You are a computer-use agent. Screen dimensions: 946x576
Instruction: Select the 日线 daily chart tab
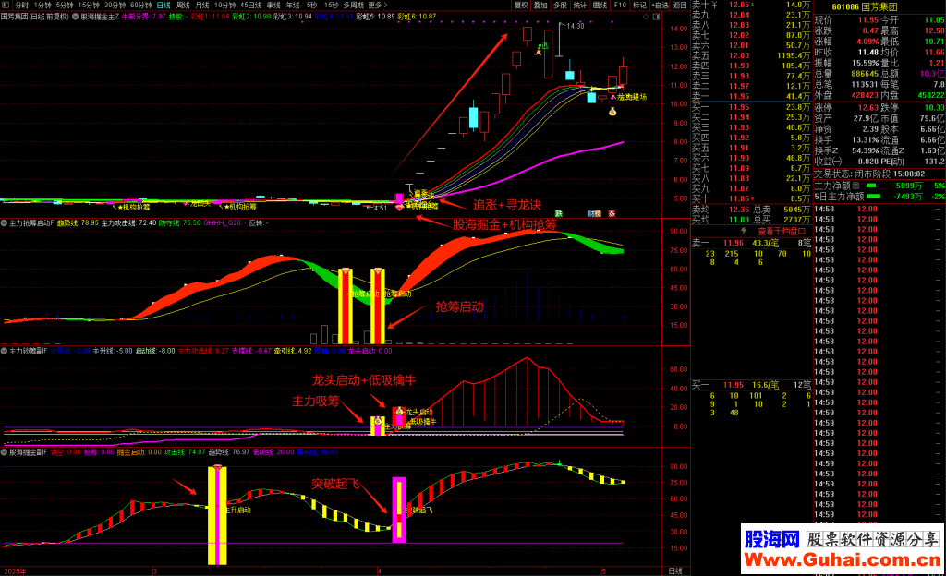pyautogui.click(x=164, y=5)
